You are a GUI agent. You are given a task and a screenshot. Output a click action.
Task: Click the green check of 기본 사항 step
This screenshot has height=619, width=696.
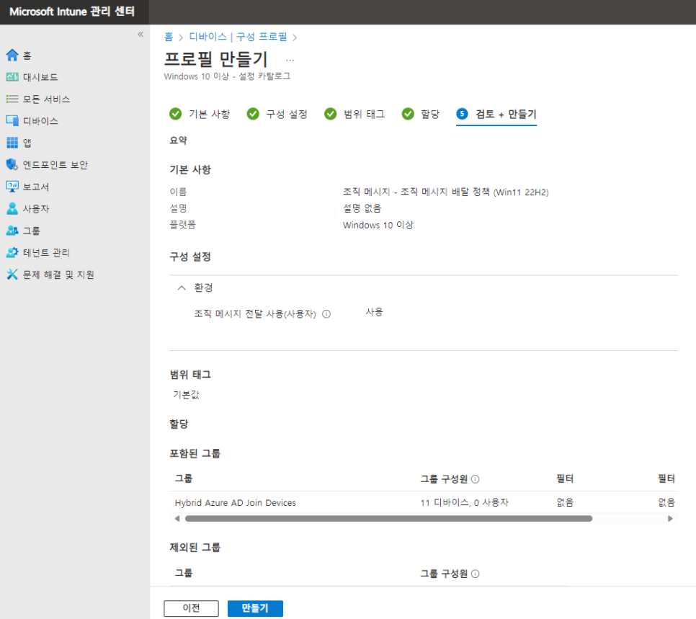(175, 114)
